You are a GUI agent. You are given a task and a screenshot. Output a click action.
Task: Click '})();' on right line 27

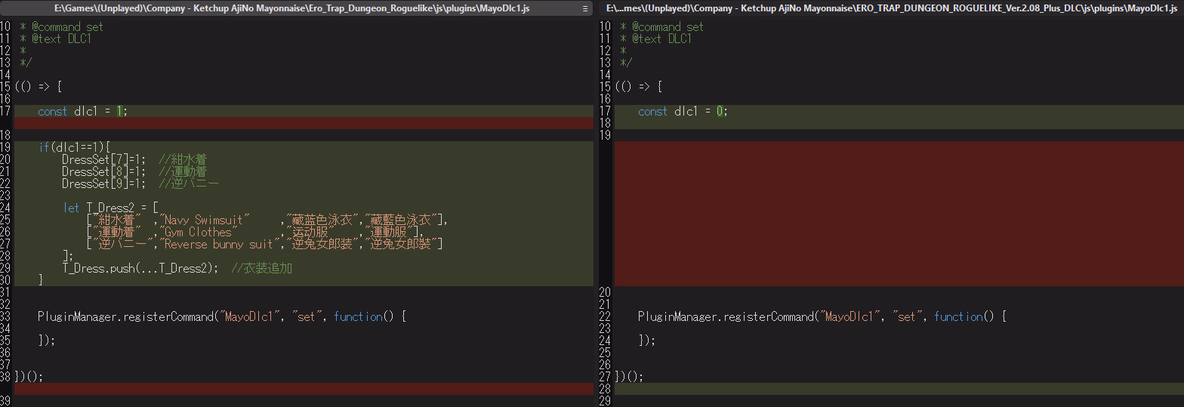[629, 377]
